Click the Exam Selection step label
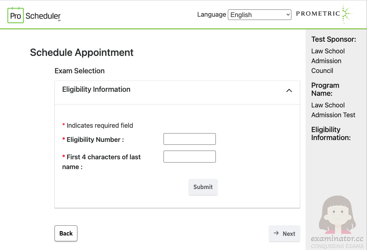Image resolution: width=367 pixels, height=250 pixels. [80, 71]
